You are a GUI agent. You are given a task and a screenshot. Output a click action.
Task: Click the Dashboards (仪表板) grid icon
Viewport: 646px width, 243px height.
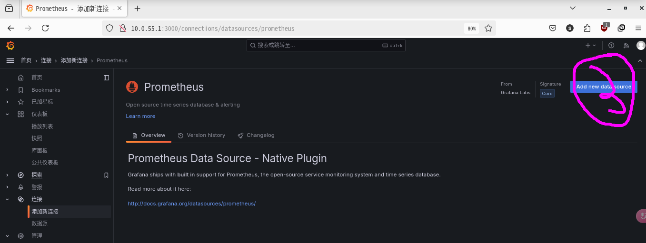click(x=20, y=114)
